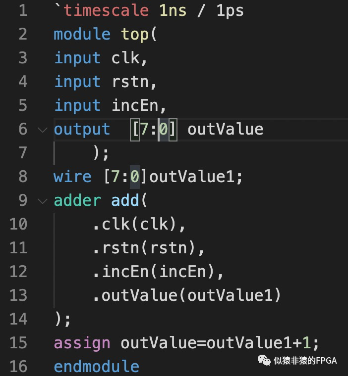The height and width of the screenshot is (376, 348).
Task: Click the assign keyword on line 15
Action: coord(82,343)
